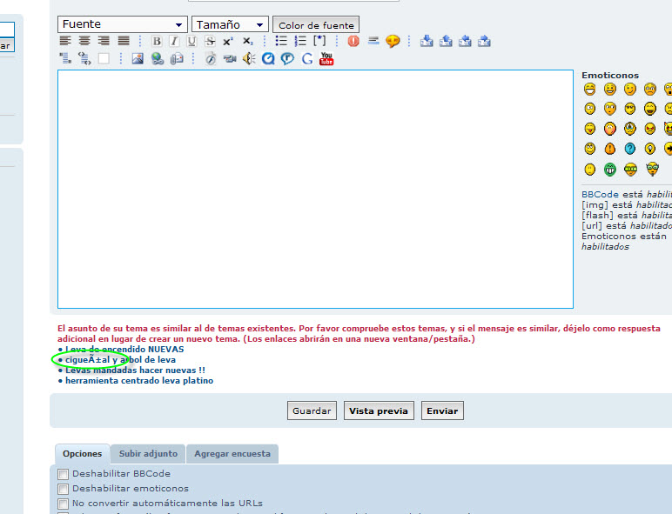Insert video with camera icon
Viewport: 672px width, 514px height.
coord(230,58)
